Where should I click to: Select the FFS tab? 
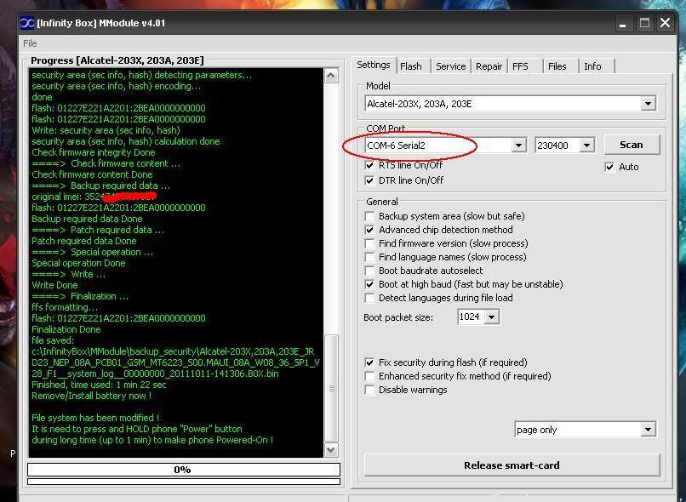pos(520,66)
